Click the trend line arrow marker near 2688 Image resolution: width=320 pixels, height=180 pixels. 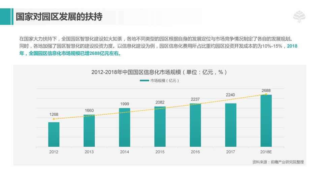pos(266,94)
